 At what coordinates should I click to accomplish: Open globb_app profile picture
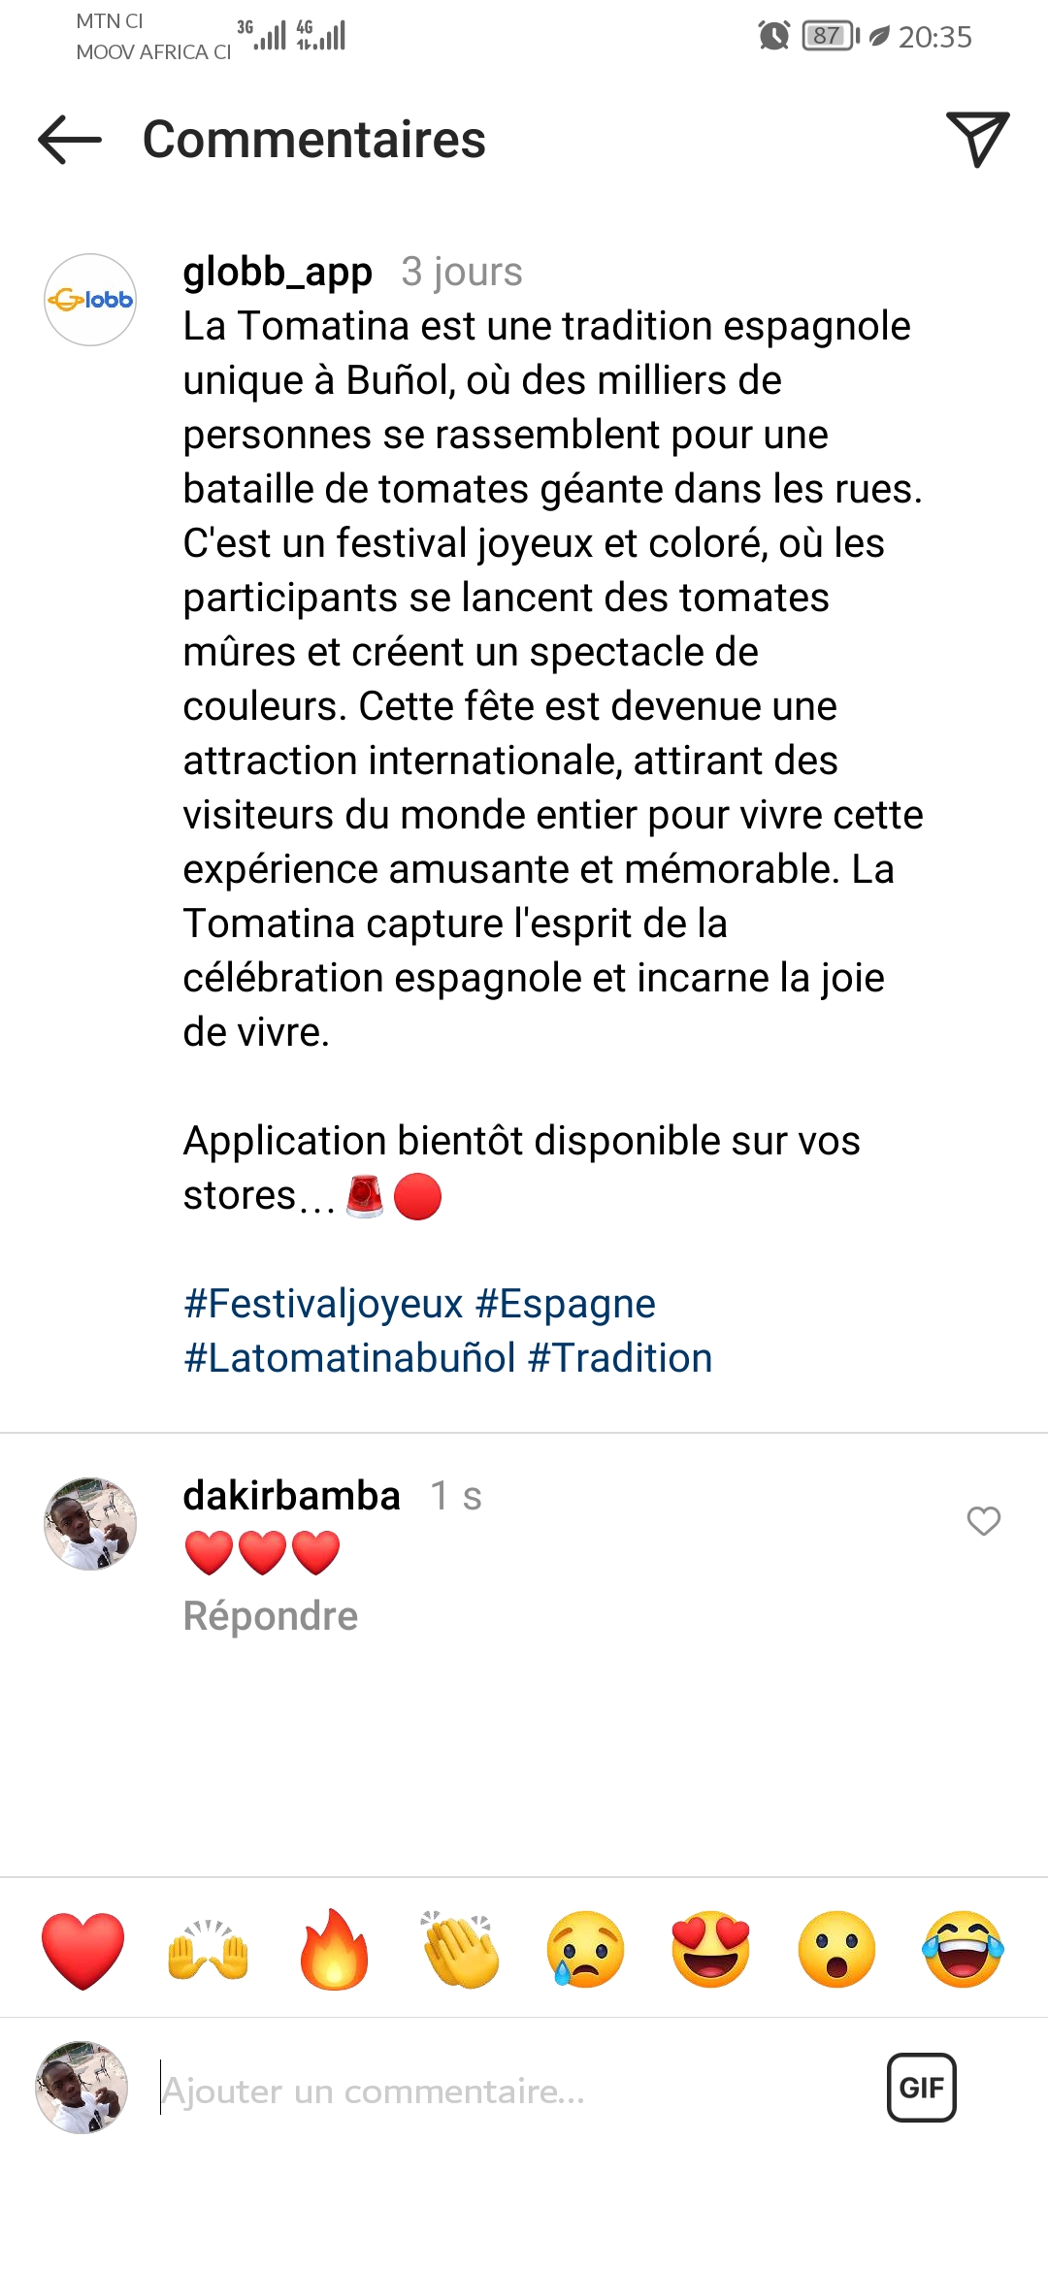90,300
